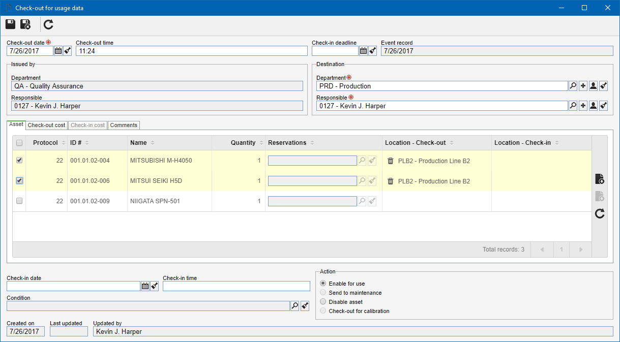The image size is (620, 342).
Task: Switch to the Check-out cost tab
Action: 46,125
